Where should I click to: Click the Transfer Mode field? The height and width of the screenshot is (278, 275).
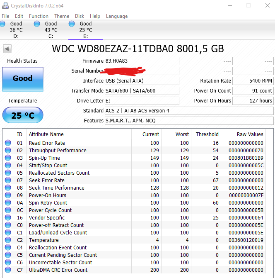142,90
